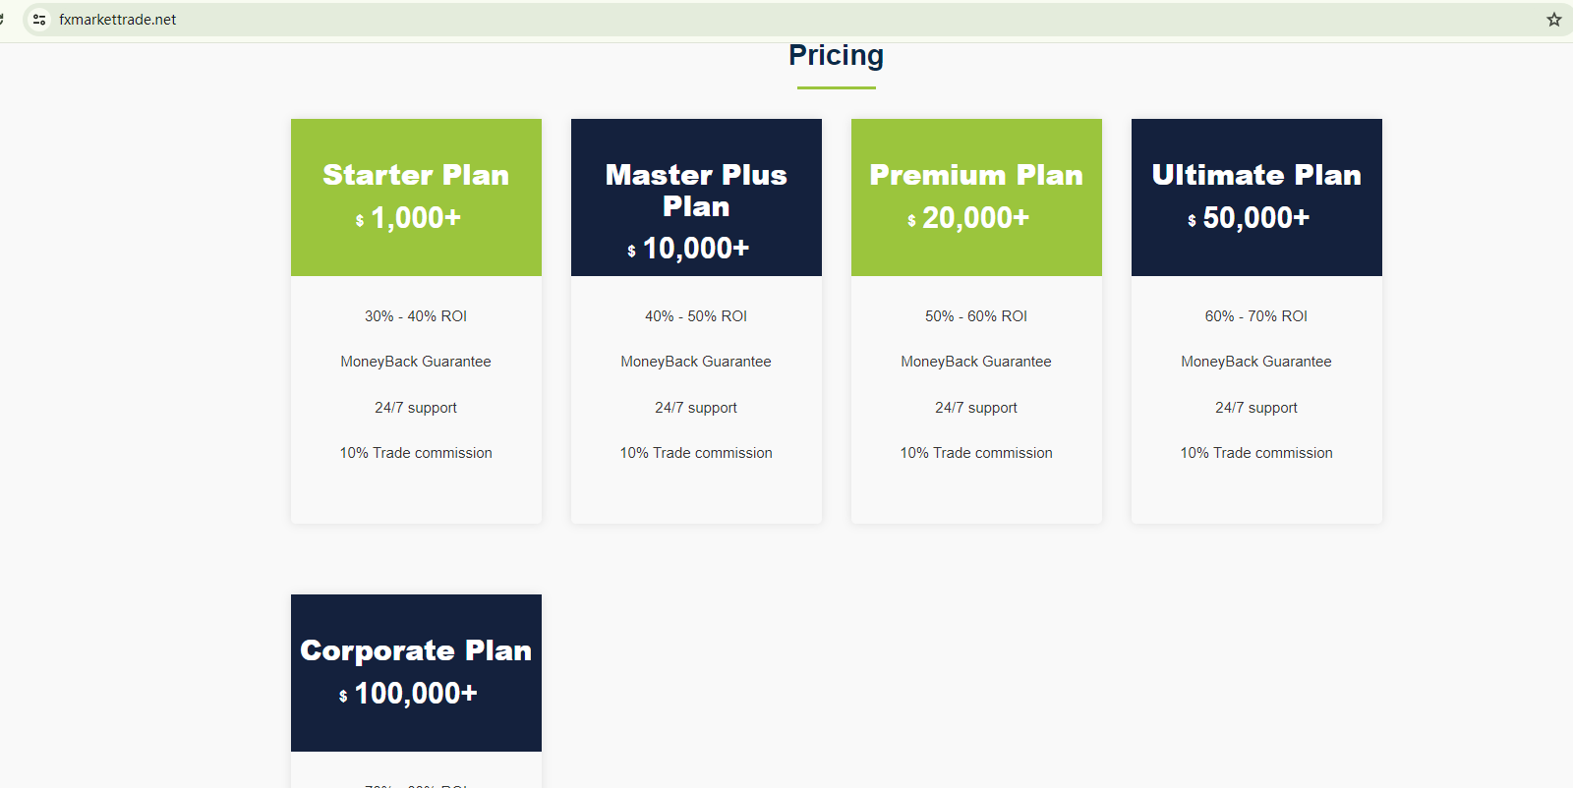Click the fxmarkettrade.net address bar URL
1573x788 pixels.
coord(118,20)
